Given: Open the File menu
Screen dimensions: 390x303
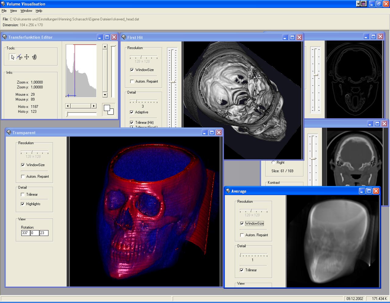Looking at the screenshot, I should tap(4, 11).
